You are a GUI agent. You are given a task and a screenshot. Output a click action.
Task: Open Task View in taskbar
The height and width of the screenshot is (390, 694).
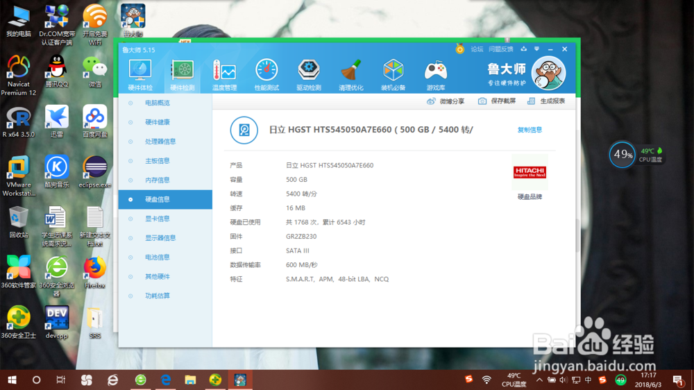(x=60, y=380)
